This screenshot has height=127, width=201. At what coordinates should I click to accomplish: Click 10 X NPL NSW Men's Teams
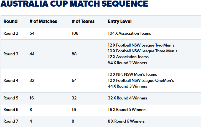(132, 74)
